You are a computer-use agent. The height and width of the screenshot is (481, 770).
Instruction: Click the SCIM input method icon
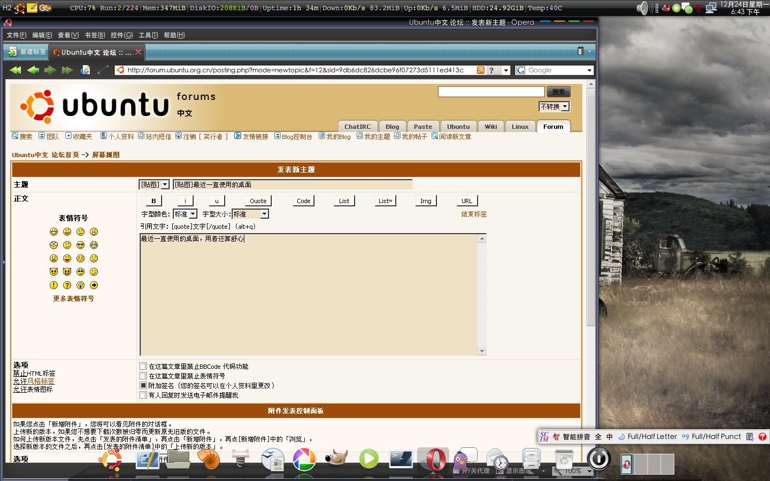(x=544, y=437)
